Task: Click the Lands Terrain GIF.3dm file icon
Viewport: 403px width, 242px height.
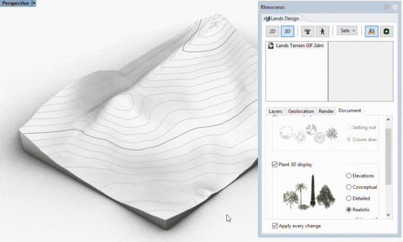Action: pyautogui.click(x=271, y=46)
